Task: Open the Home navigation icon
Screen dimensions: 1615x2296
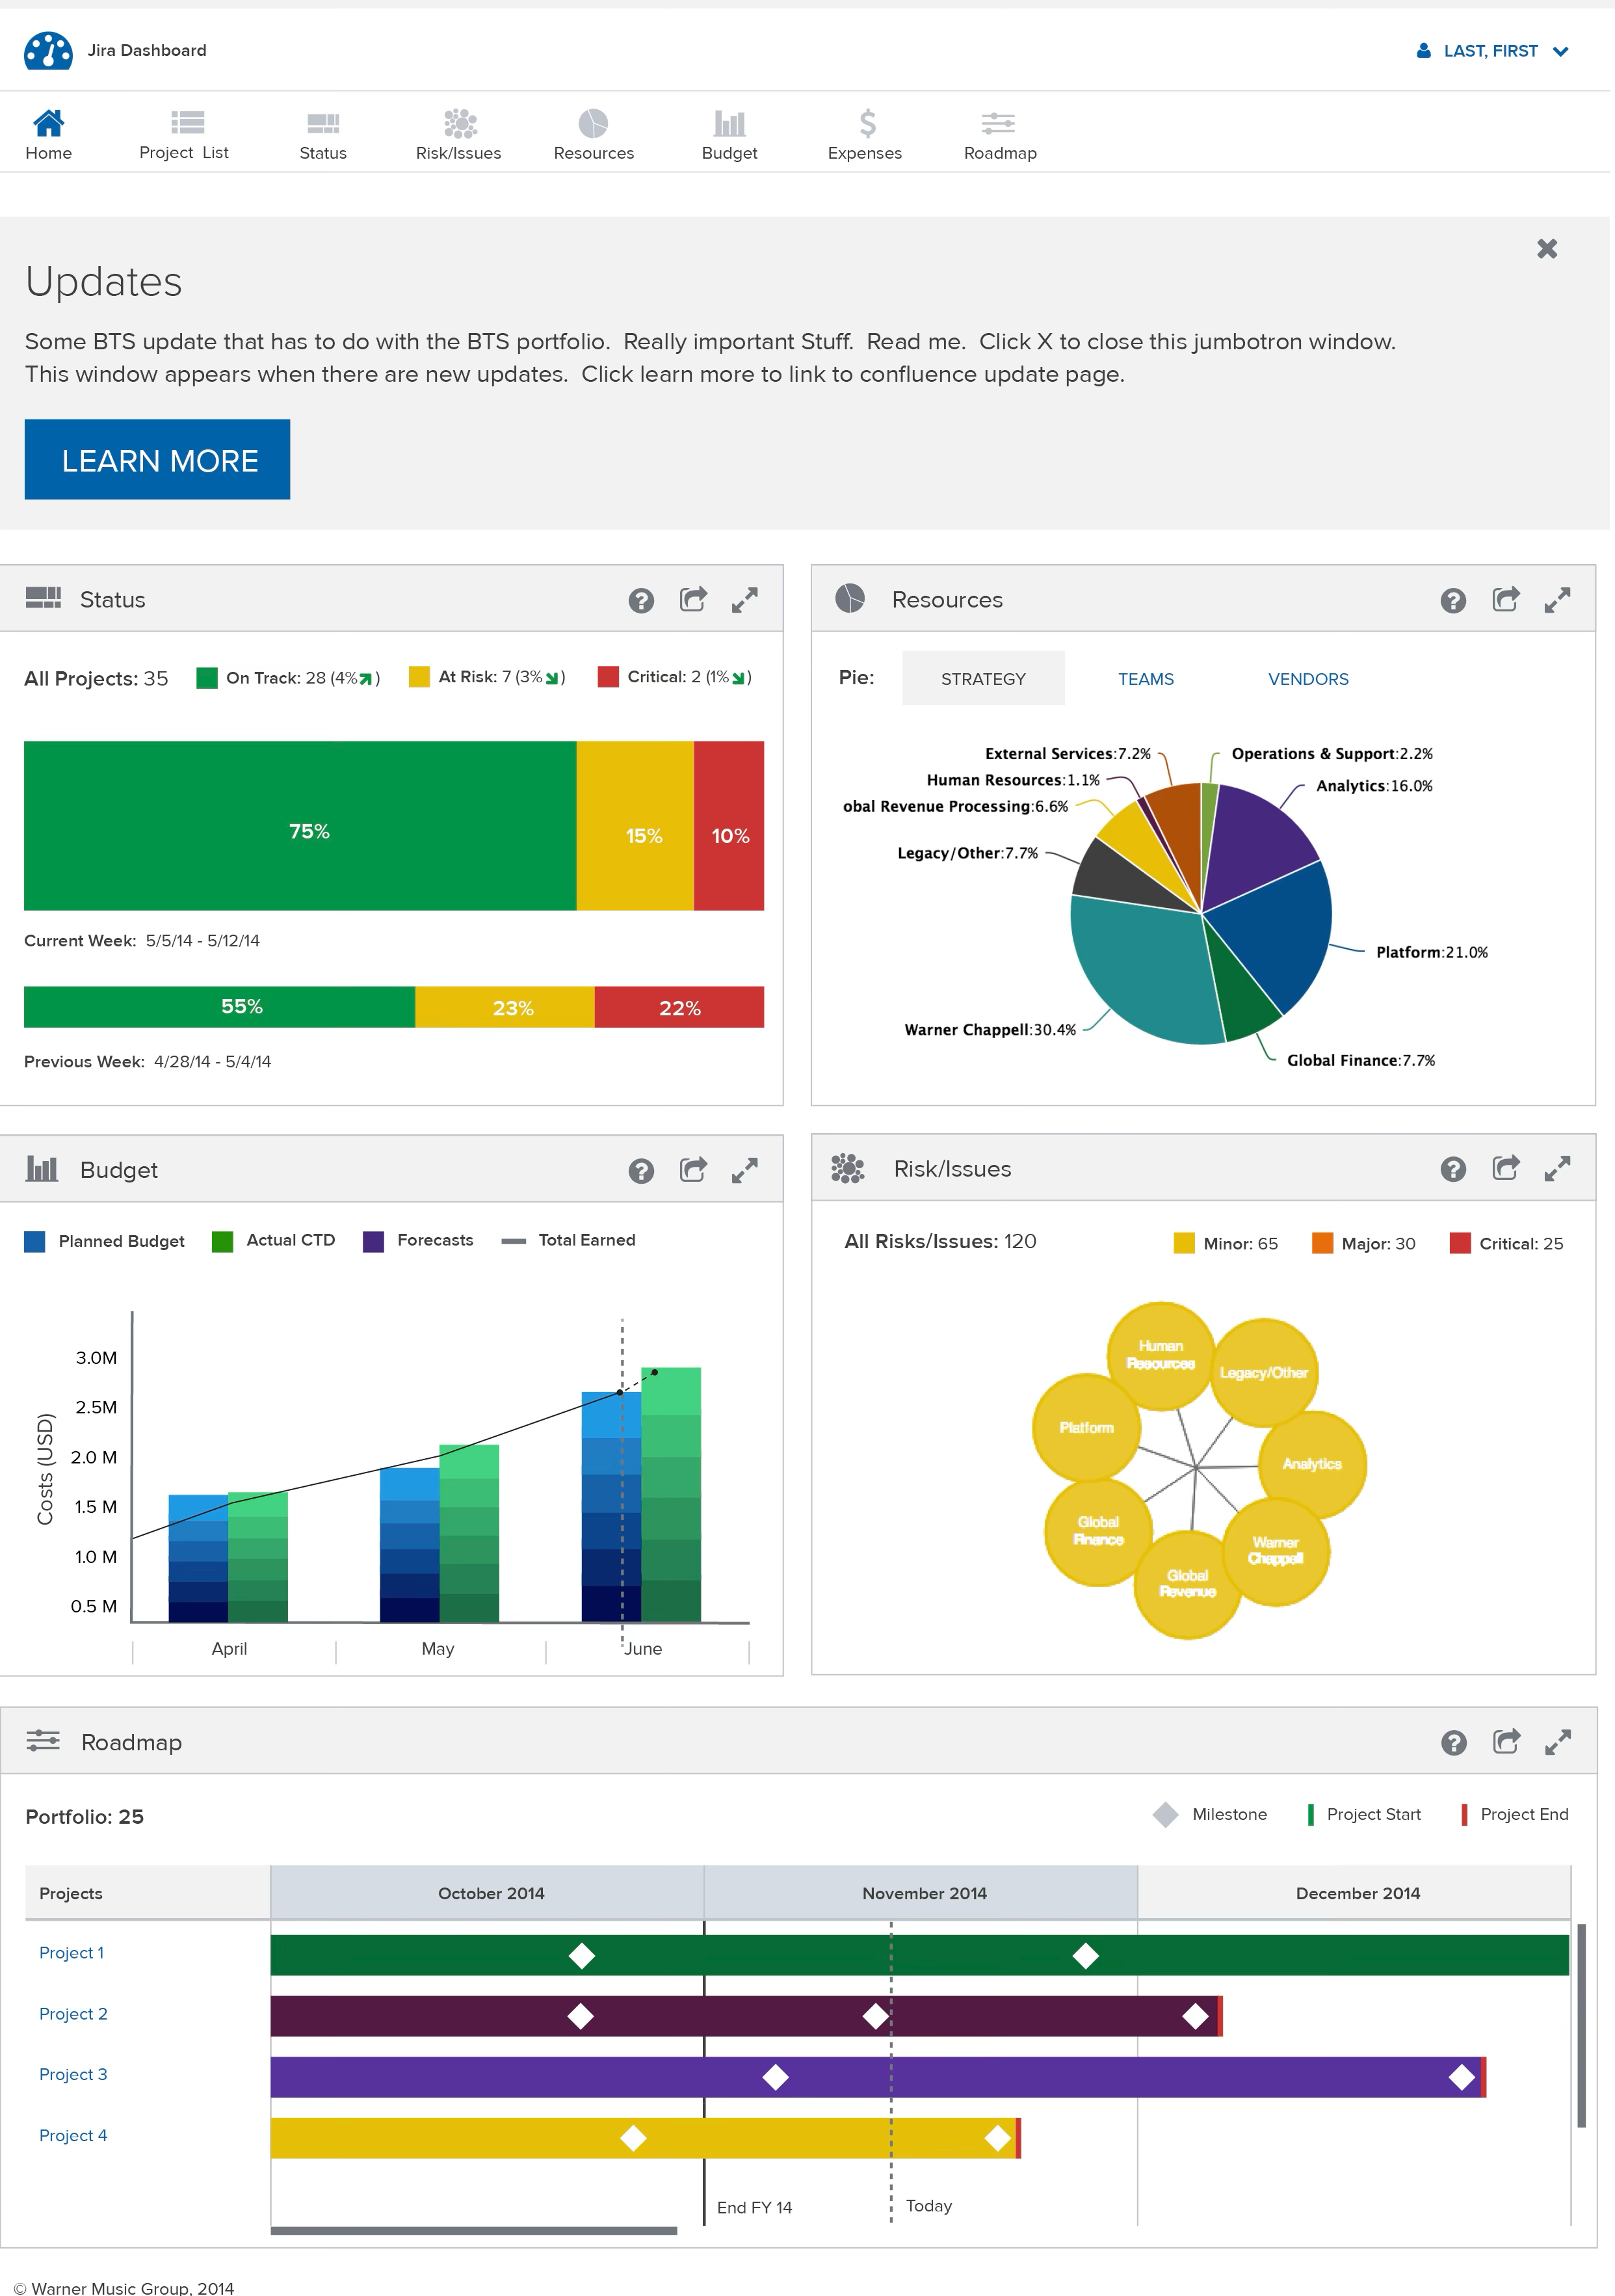Action: pyautogui.click(x=48, y=123)
